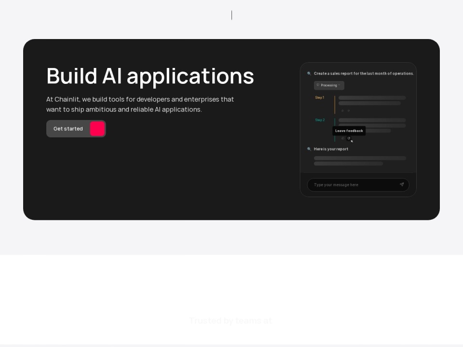Click thumbs up under Step 2
The width and height of the screenshot is (463, 347).
coord(343,138)
